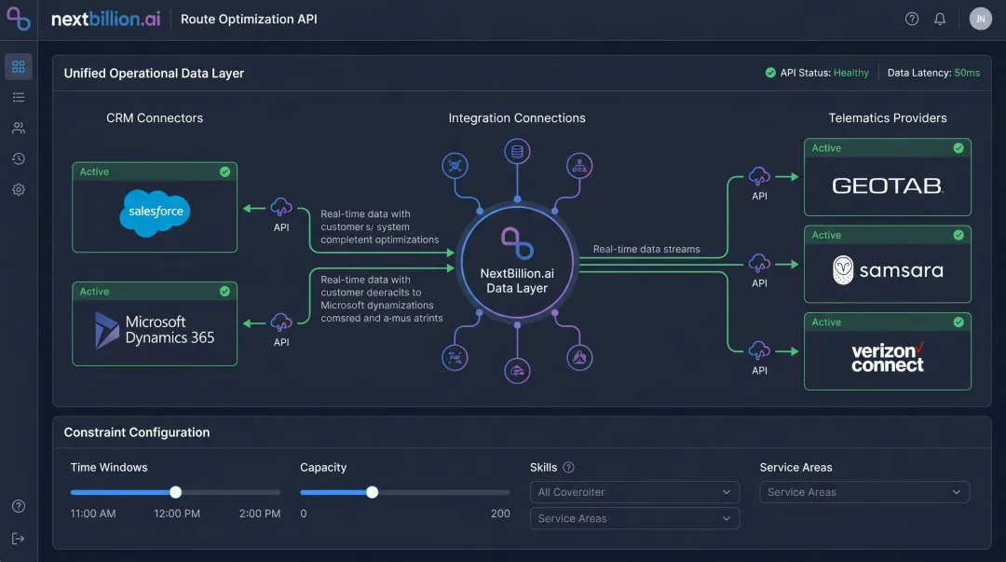
Task: Click the '11:00 AM' time label
Action: [x=93, y=514]
